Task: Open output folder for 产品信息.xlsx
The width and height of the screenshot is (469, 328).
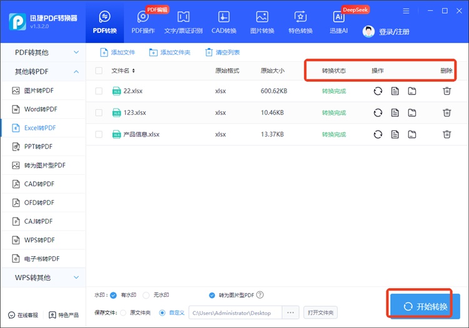Action: click(412, 134)
